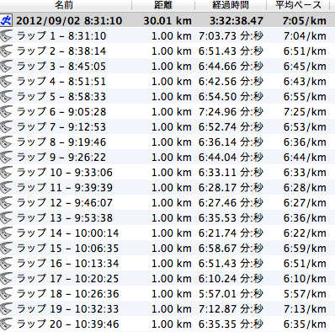Select ラップ 6 row at 9:05:28
Viewport: 335px width, 332px height.
167,112
